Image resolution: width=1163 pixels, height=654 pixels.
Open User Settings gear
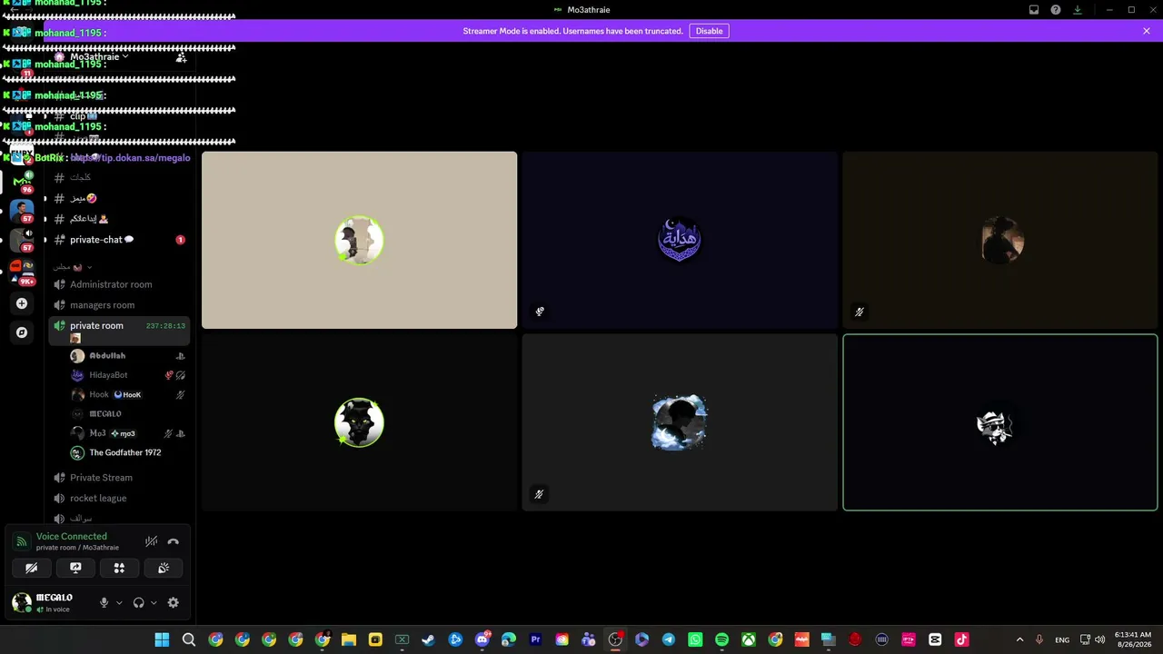pyautogui.click(x=173, y=602)
